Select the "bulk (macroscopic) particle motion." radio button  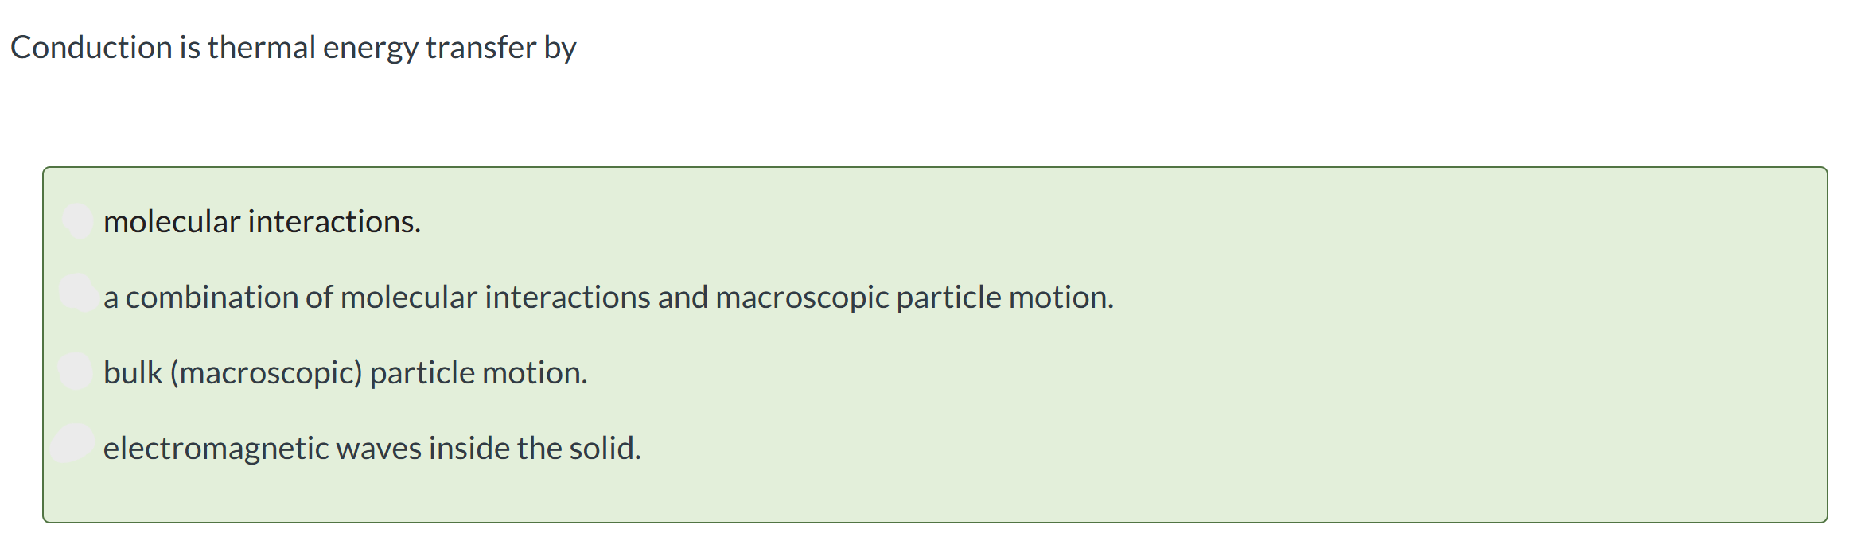coord(76,371)
